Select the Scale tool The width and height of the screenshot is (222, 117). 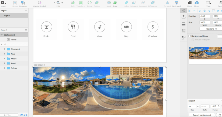point(115,3)
